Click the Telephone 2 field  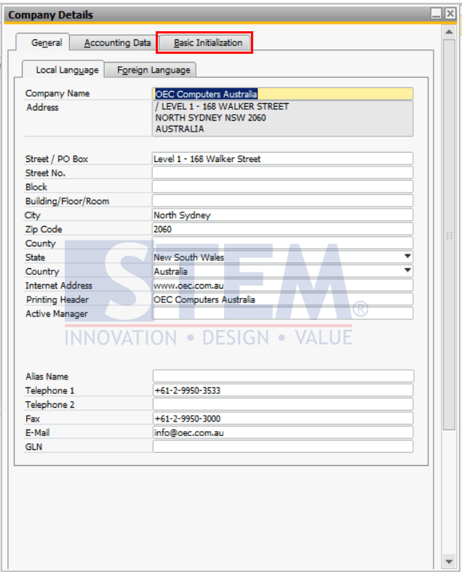point(284,404)
